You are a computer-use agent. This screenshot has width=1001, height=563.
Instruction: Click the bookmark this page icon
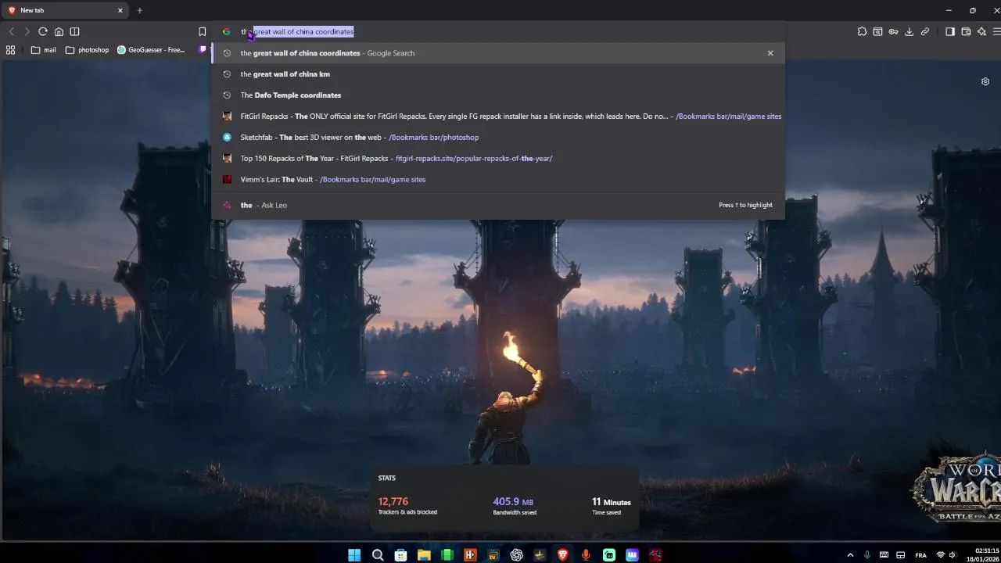[x=202, y=31]
